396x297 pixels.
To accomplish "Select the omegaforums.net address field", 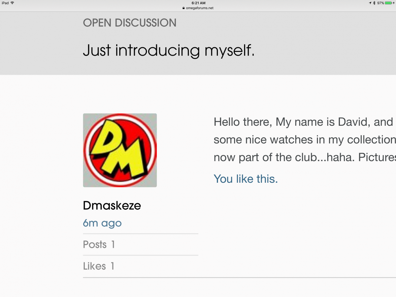I will click(200, 8).
